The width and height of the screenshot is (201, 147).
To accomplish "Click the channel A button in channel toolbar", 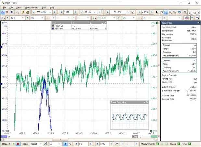I will pos(2,18).
